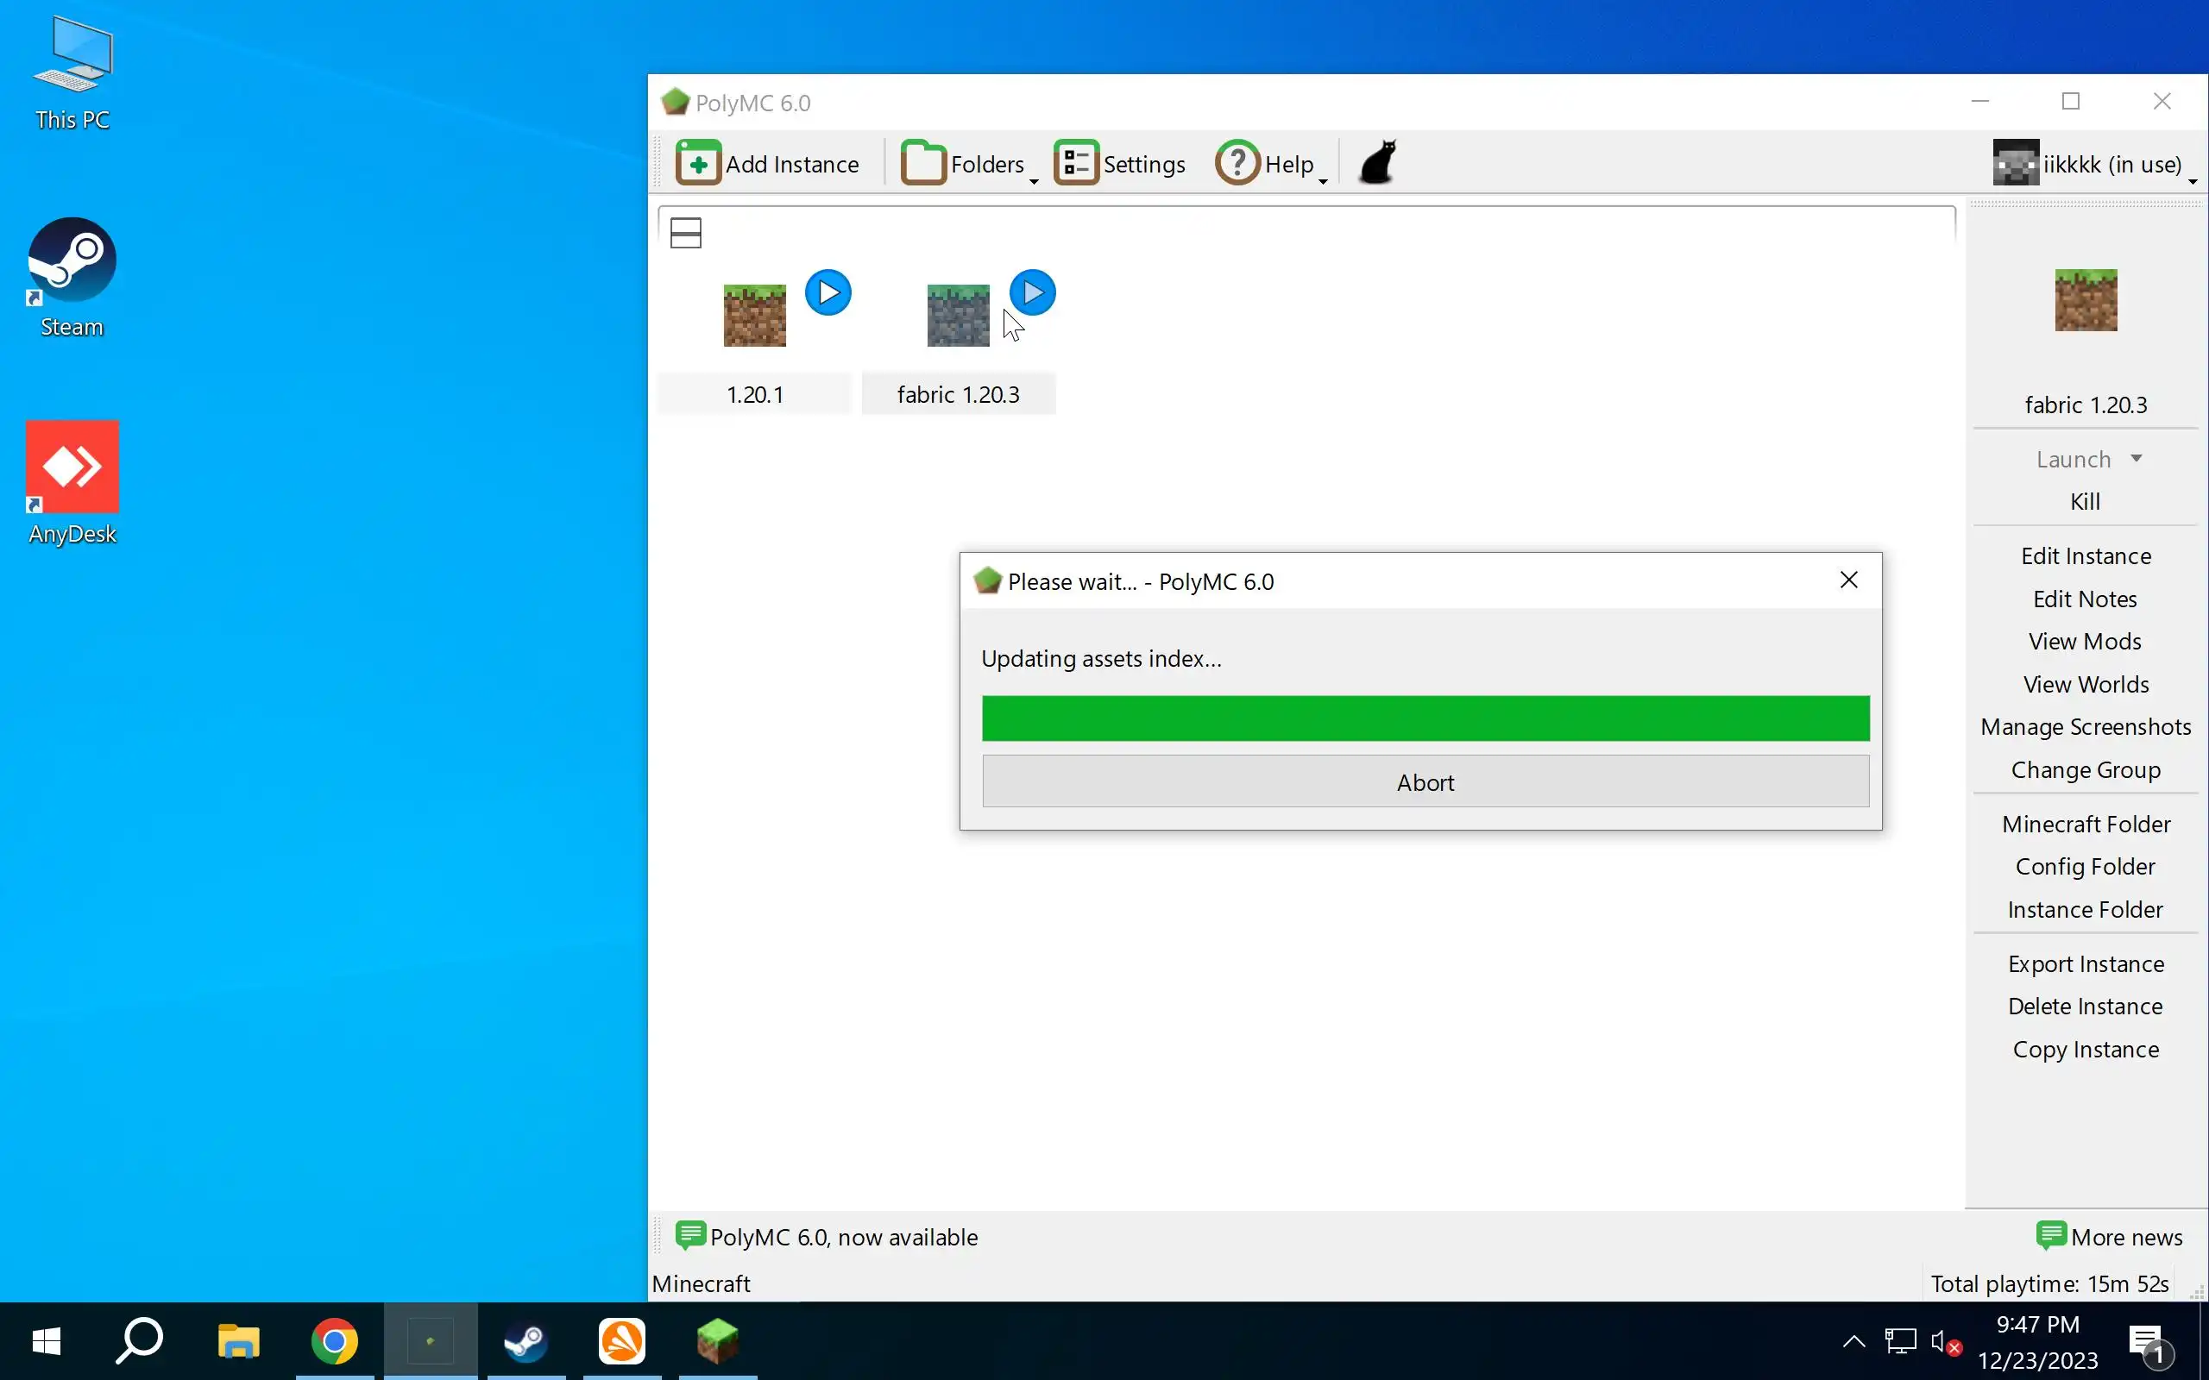2209x1380 pixels.
Task: Choose Edit Instance from the sidebar
Action: click(2085, 555)
